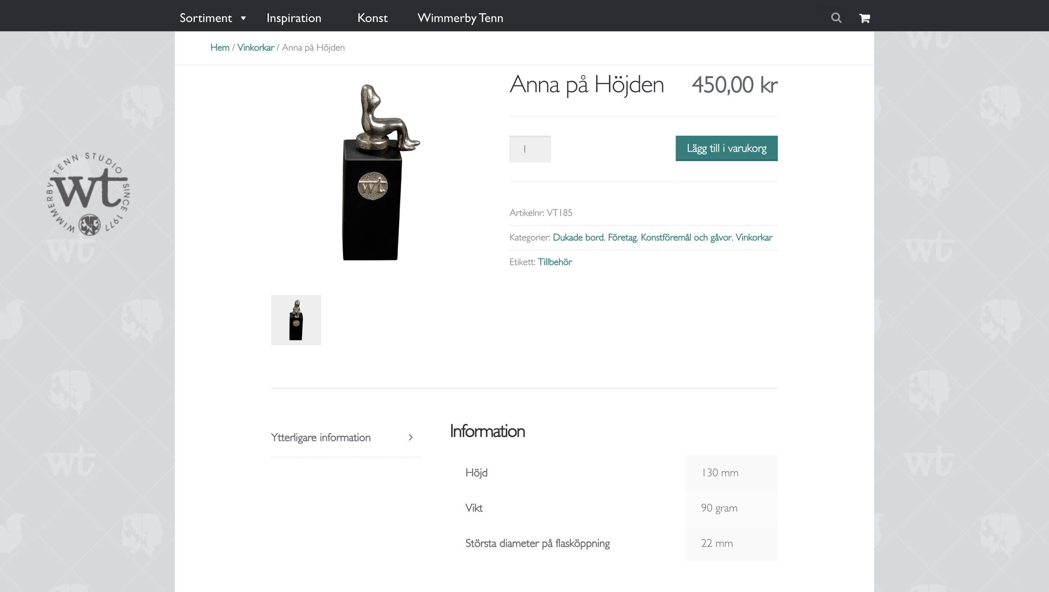Open the Wimmerby Tenn menu item

(460, 18)
